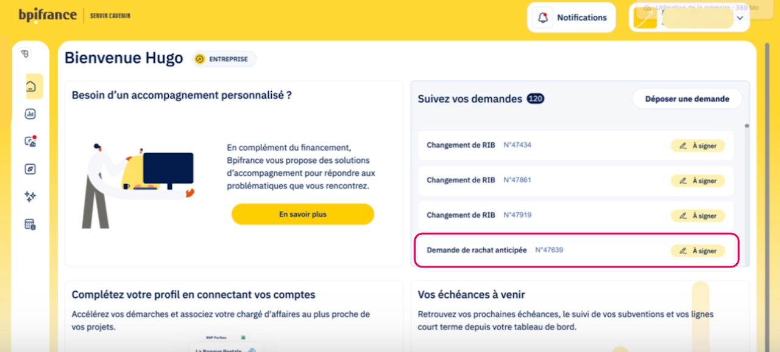
Task: Open the bar chart dashboard sidebar icon
Action: point(30,114)
